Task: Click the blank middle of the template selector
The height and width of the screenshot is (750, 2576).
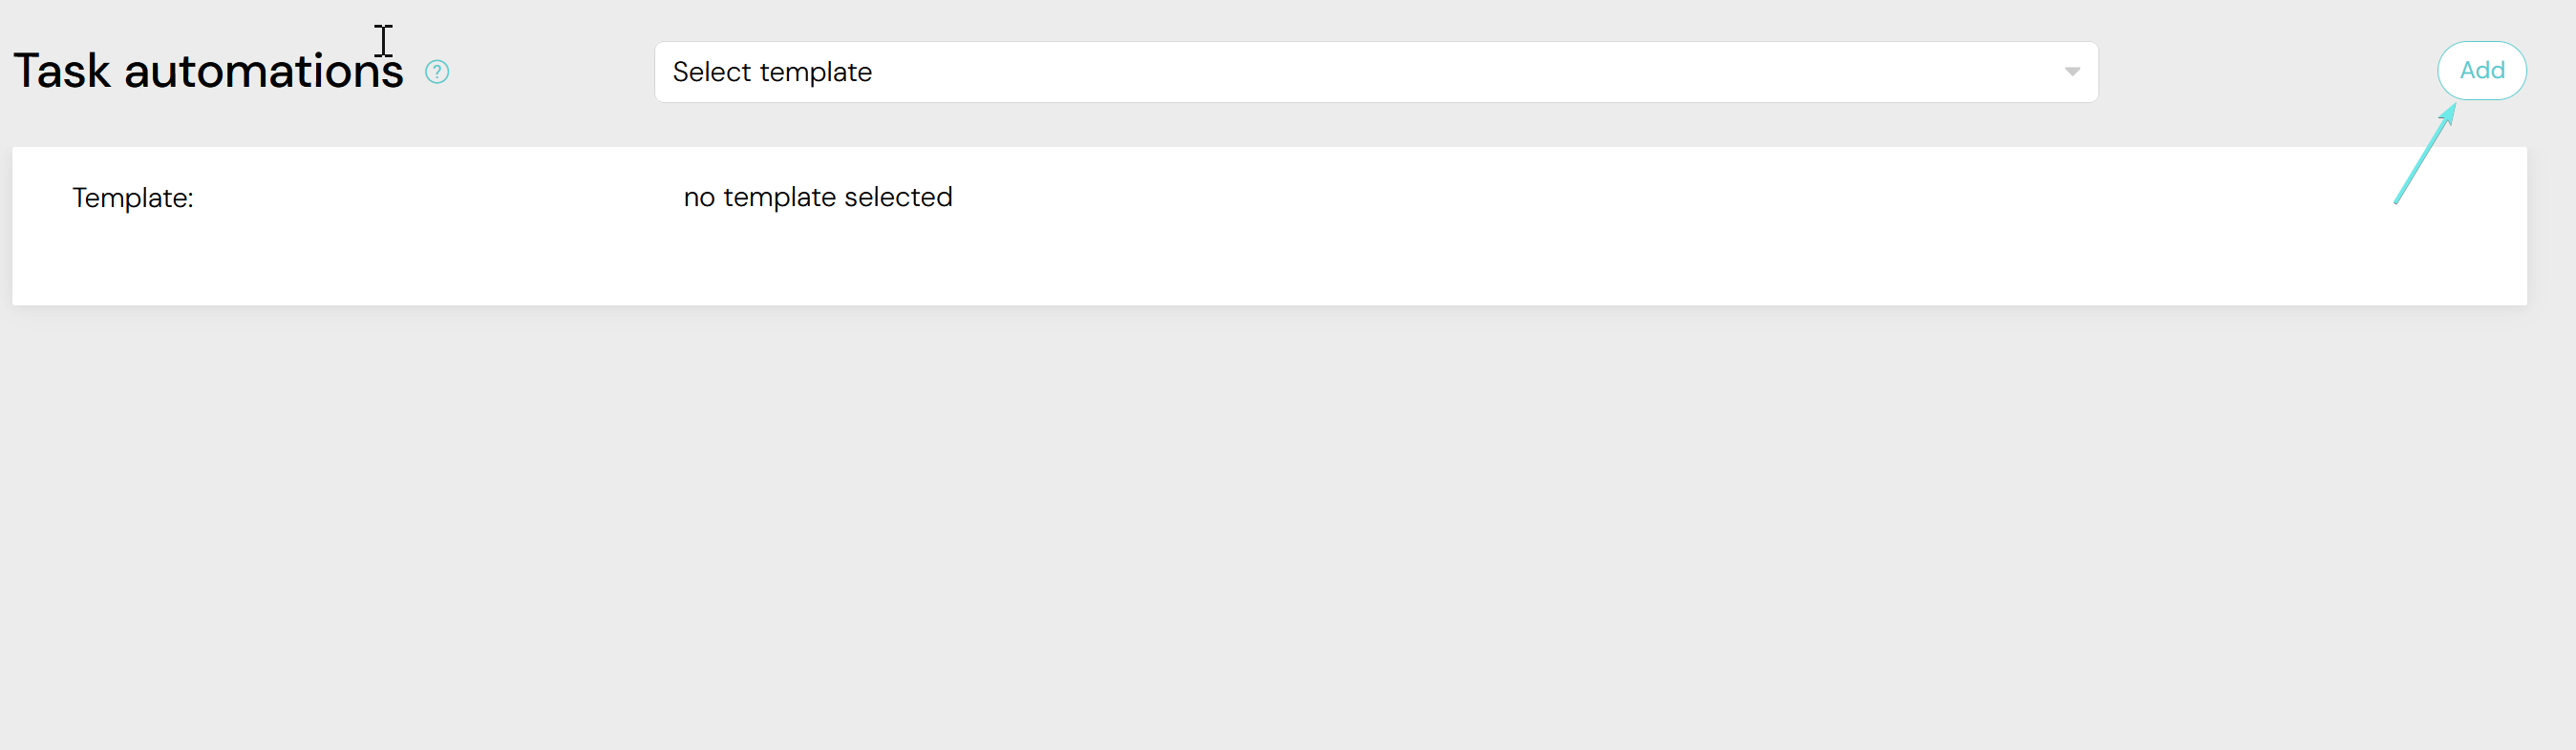Action: point(1450,72)
